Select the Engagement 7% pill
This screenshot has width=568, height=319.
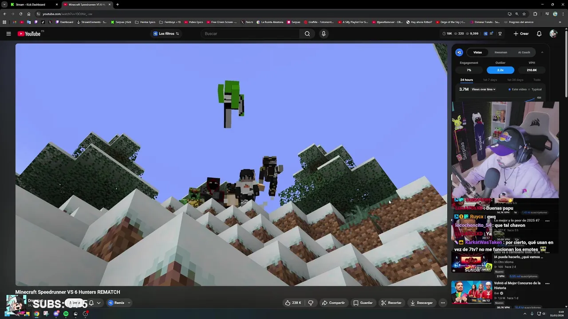469,70
